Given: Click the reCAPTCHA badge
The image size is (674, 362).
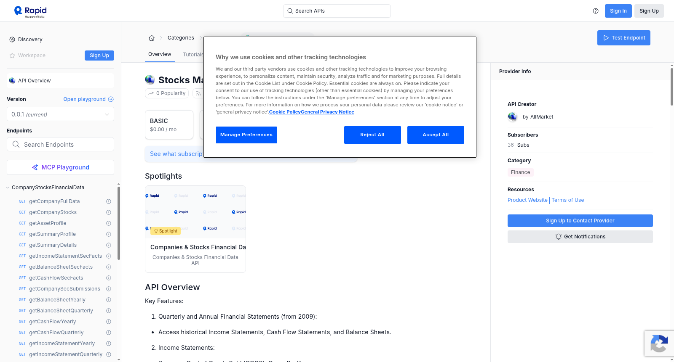Looking at the screenshot, I should pos(659,344).
